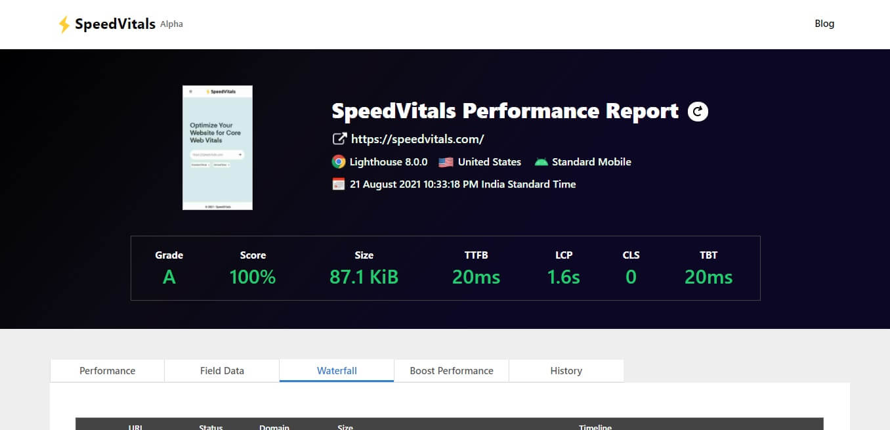Viewport: 890px width, 430px height.
Task: Open the Blog link in the header
Action: (824, 24)
